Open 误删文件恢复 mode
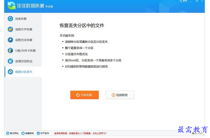 [23, 29]
